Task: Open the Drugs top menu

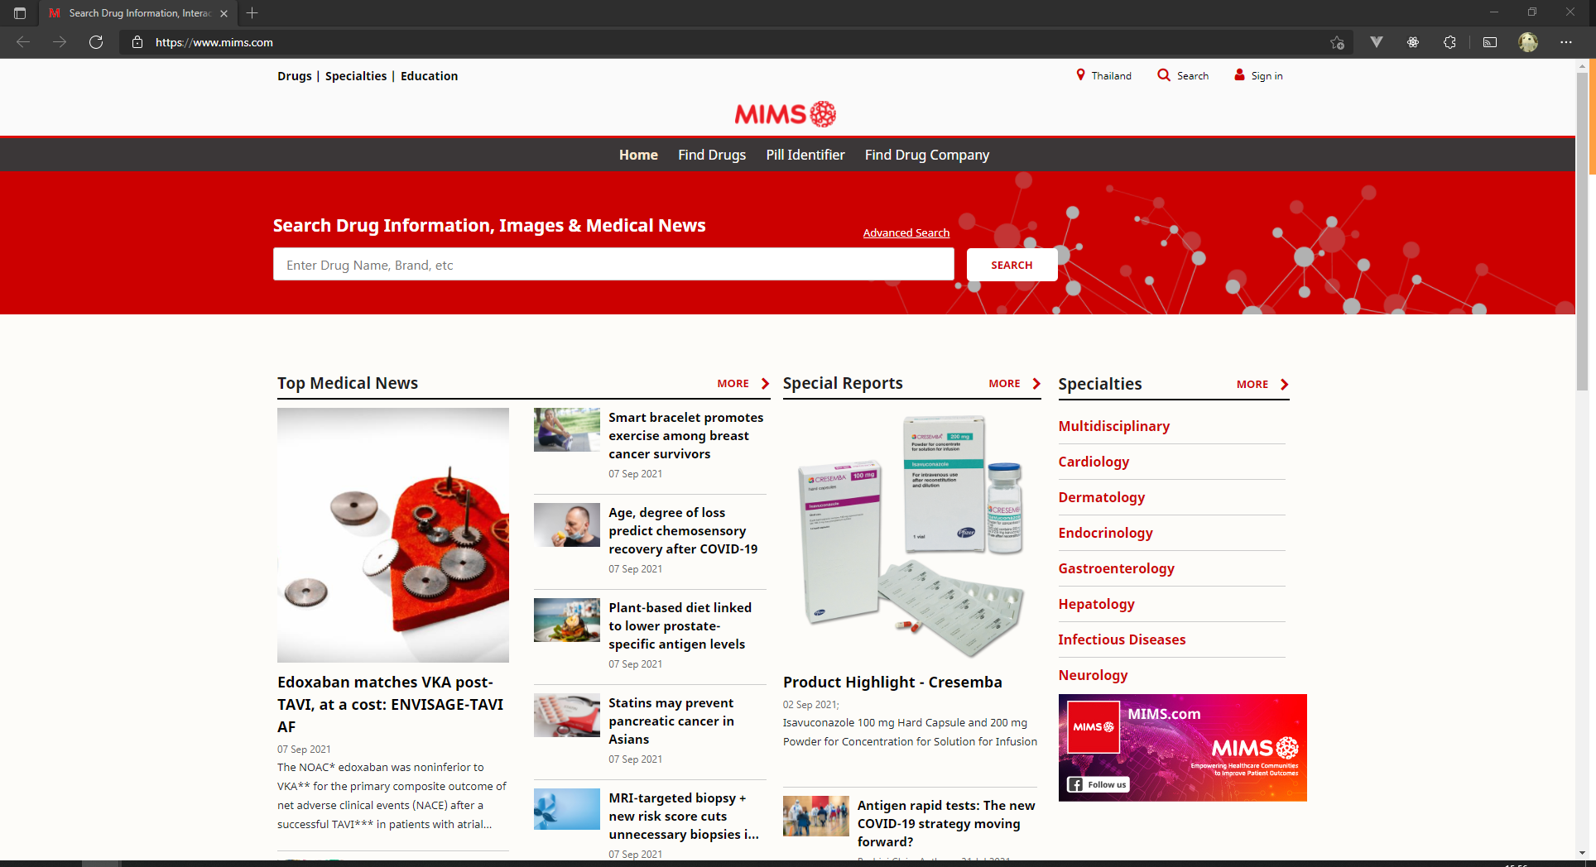Action: (295, 76)
